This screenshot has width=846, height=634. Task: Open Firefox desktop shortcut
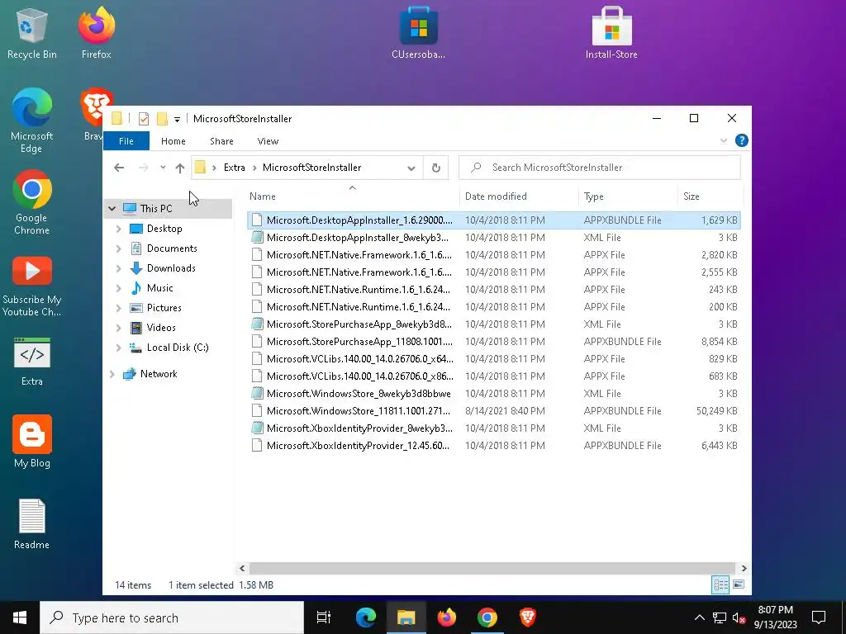point(96,32)
